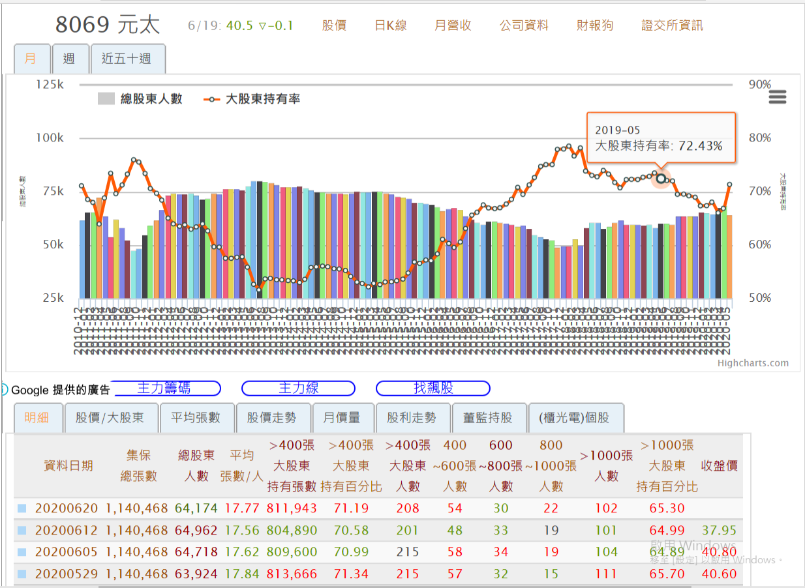Open the Highcharts export hamburger menu

coord(777,96)
